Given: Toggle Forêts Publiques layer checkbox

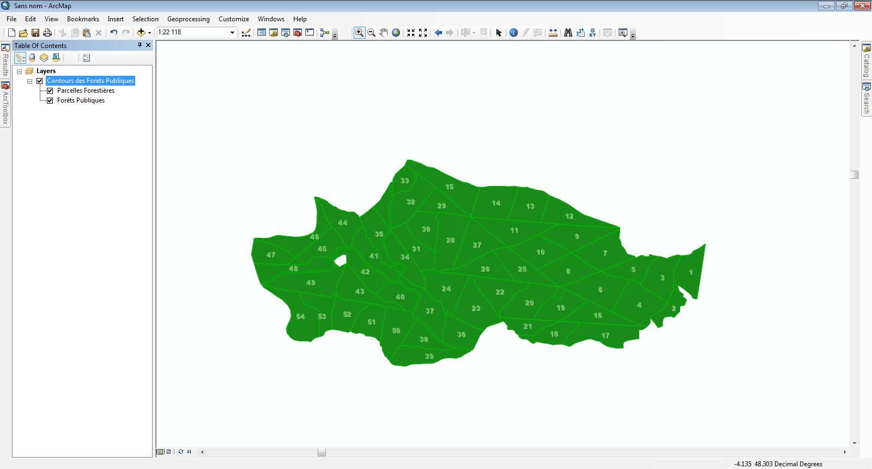Looking at the screenshot, I should pos(50,100).
